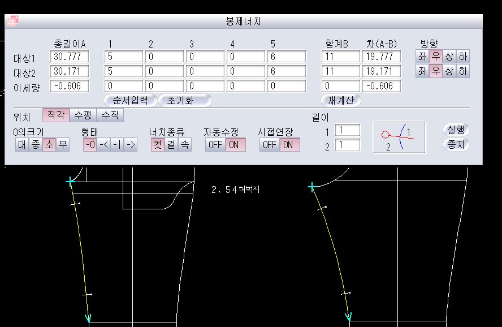Choose 대 for O size
This screenshot has width=502, height=327.
21,144
